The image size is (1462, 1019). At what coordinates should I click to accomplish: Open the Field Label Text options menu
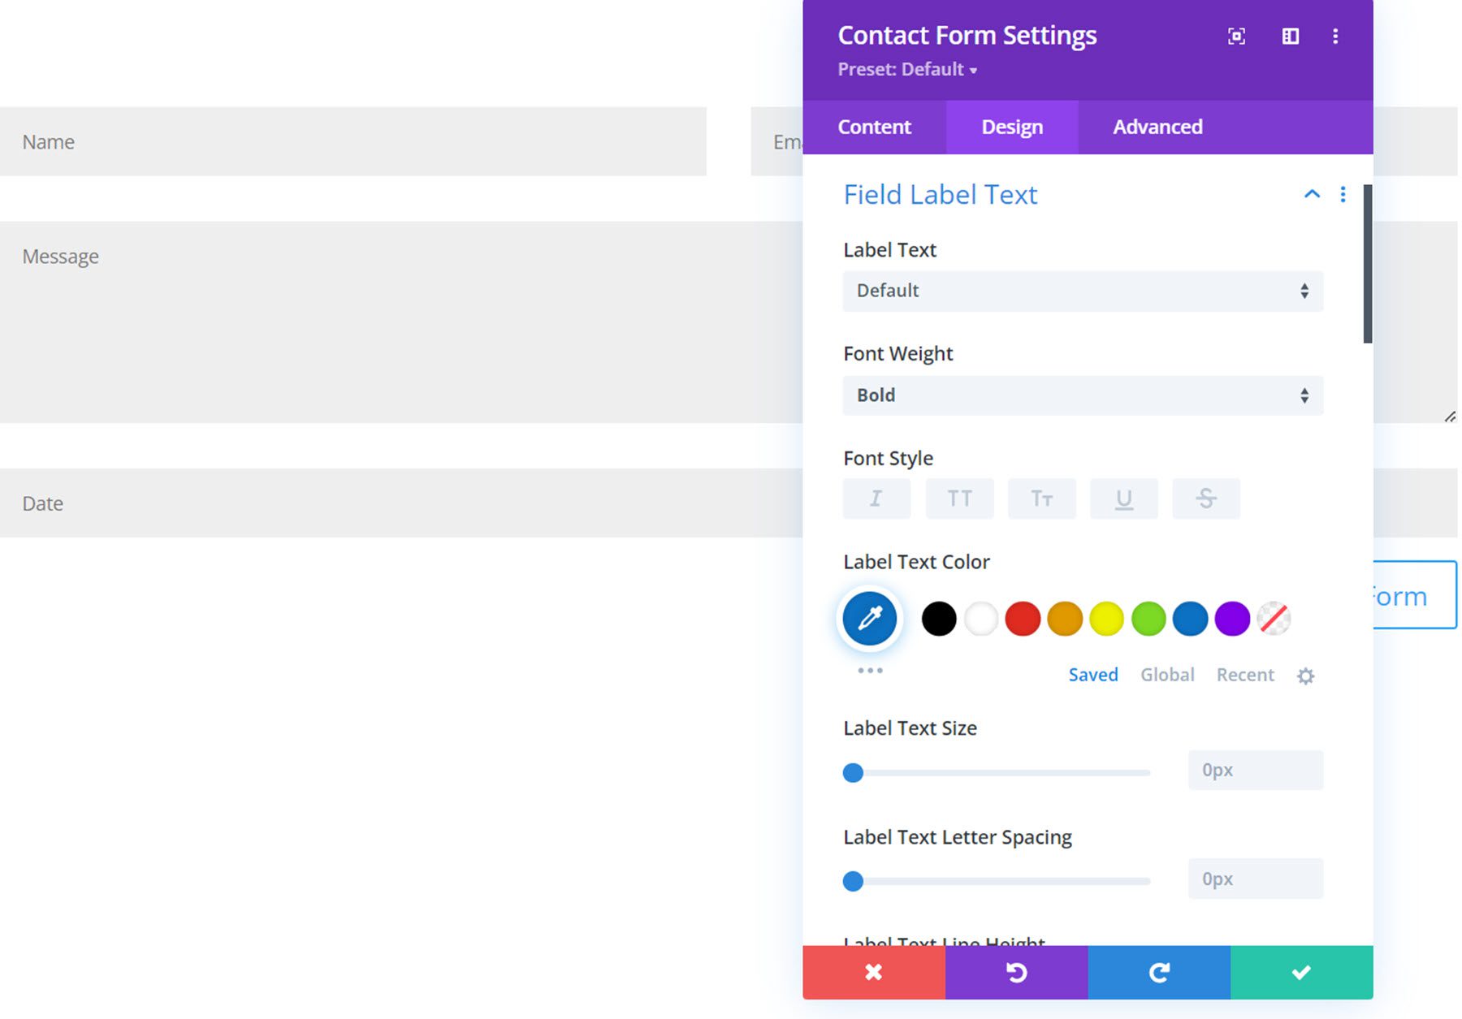click(1343, 195)
